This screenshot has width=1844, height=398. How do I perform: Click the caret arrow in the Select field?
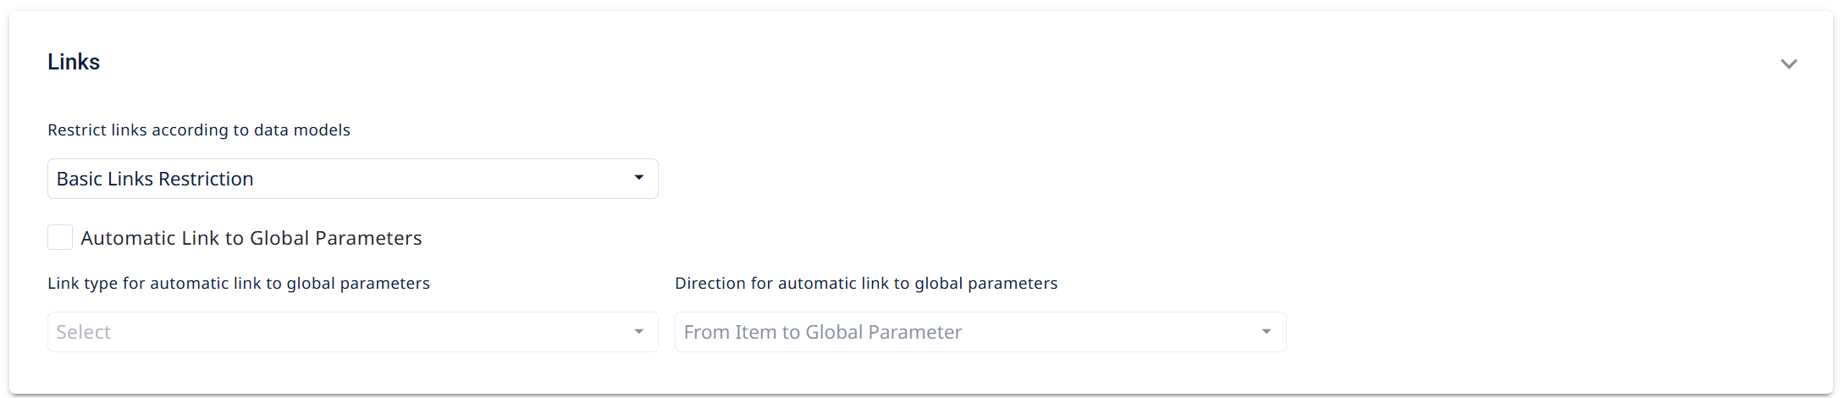click(x=639, y=331)
